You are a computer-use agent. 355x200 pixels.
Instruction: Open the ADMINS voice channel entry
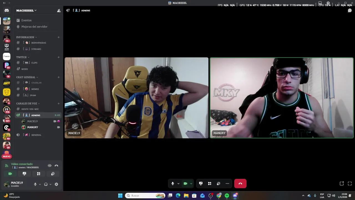coord(38,115)
